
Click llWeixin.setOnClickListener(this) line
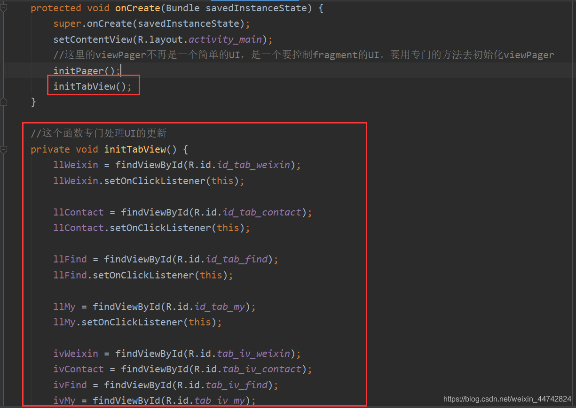click(149, 181)
